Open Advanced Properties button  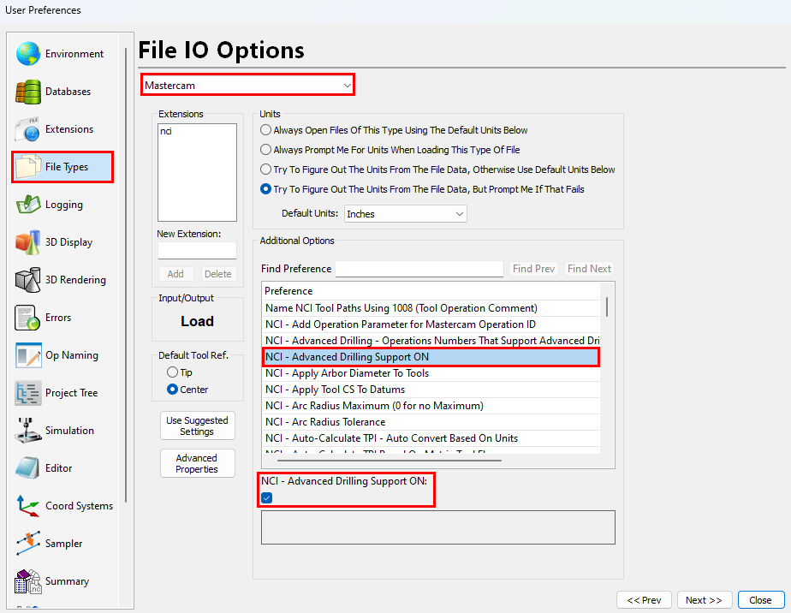[197, 463]
